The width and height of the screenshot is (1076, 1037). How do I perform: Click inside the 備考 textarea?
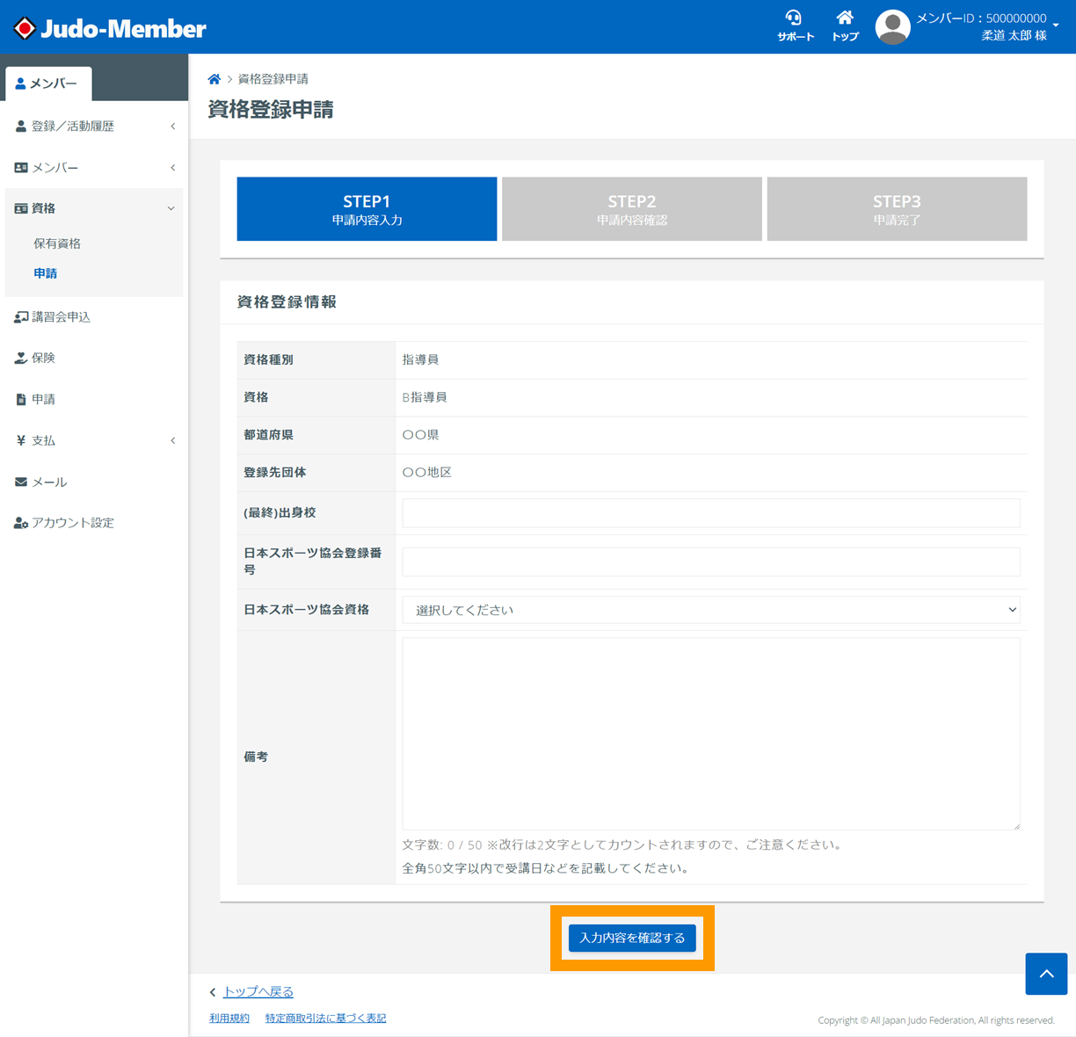[x=711, y=734]
